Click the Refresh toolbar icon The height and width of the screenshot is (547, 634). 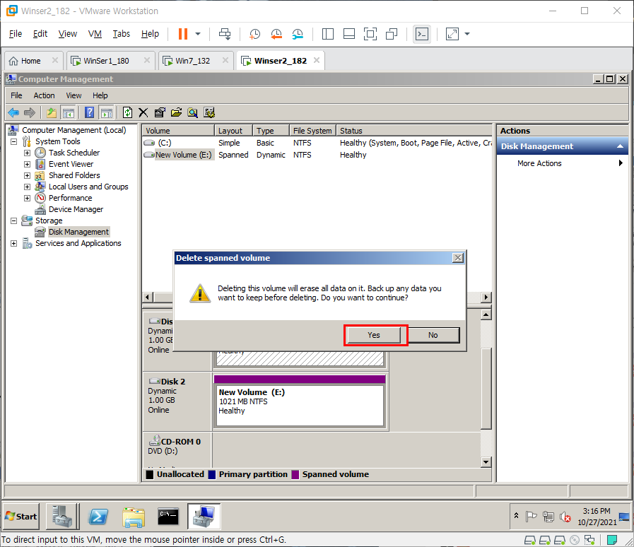[127, 112]
